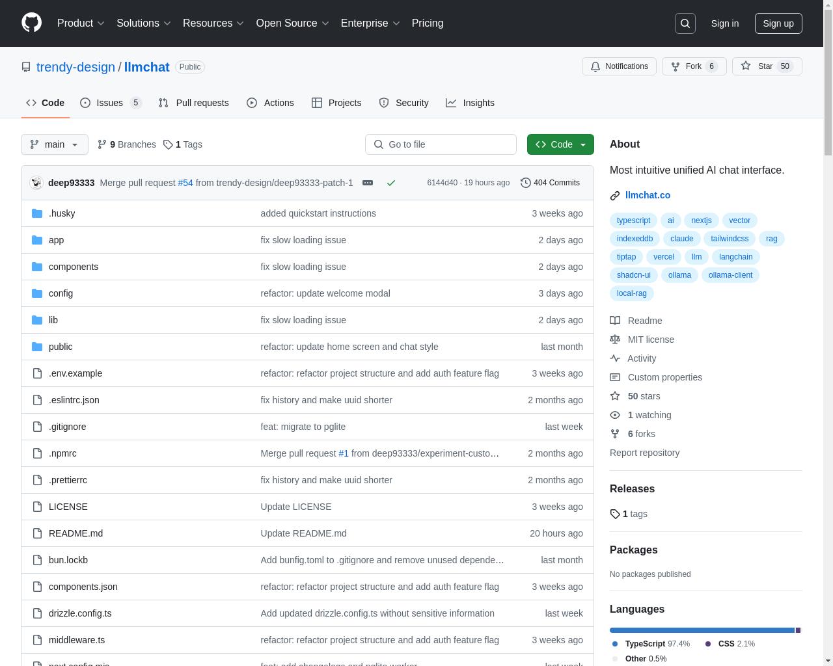Click the file icon next to LICENSE
Screen dimensions: 833x666
37,507
